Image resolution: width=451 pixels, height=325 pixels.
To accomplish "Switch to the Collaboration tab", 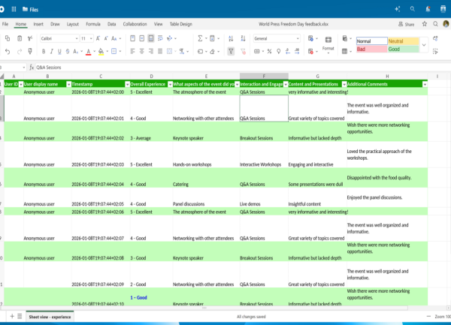I will 135,24.
